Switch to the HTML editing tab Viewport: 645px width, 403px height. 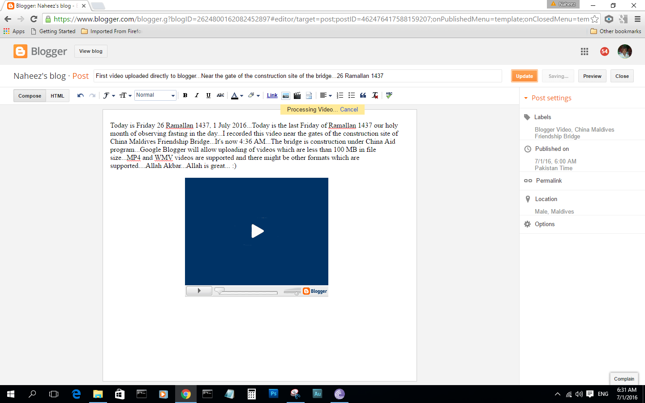pyautogui.click(x=57, y=95)
